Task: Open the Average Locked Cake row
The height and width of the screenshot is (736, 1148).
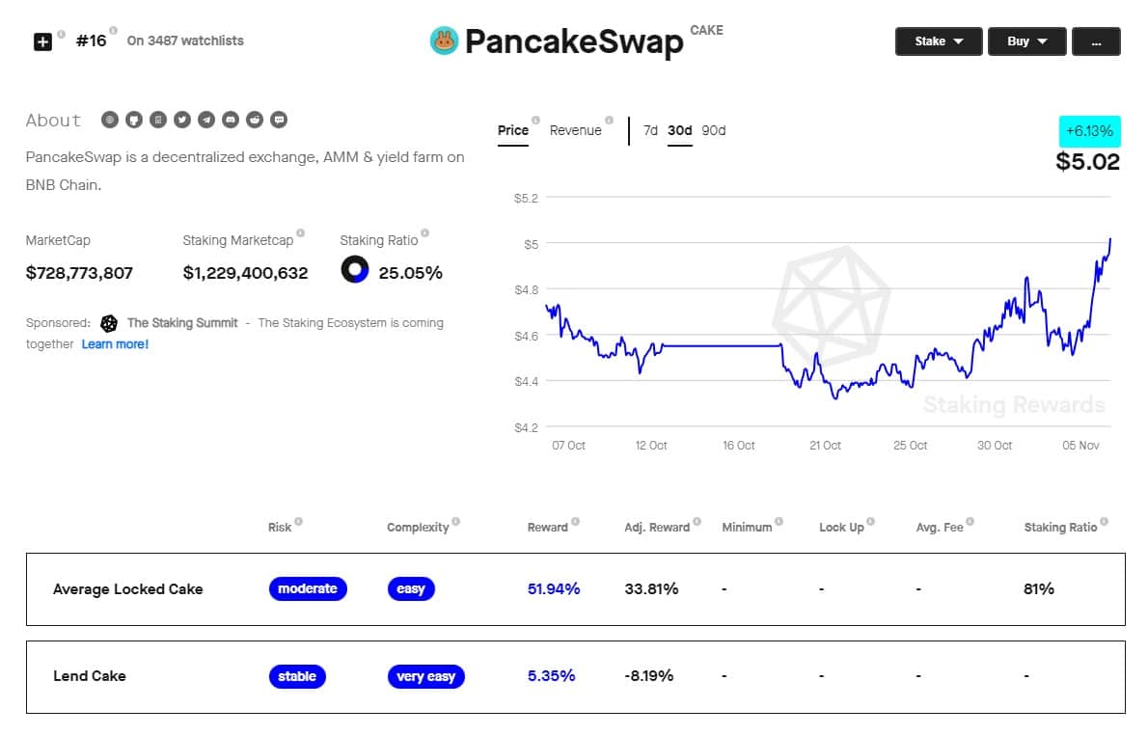Action: pos(576,589)
